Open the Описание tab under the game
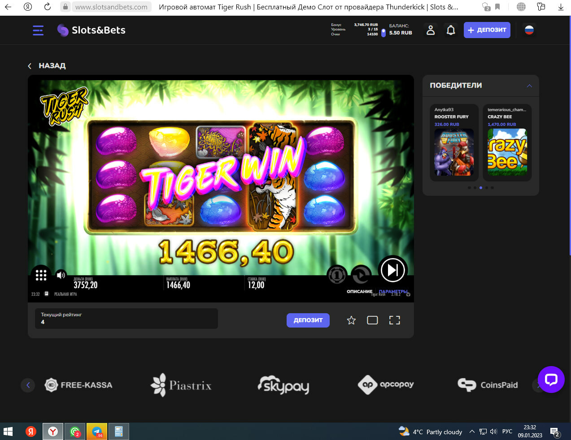The image size is (571, 440). 359,292
